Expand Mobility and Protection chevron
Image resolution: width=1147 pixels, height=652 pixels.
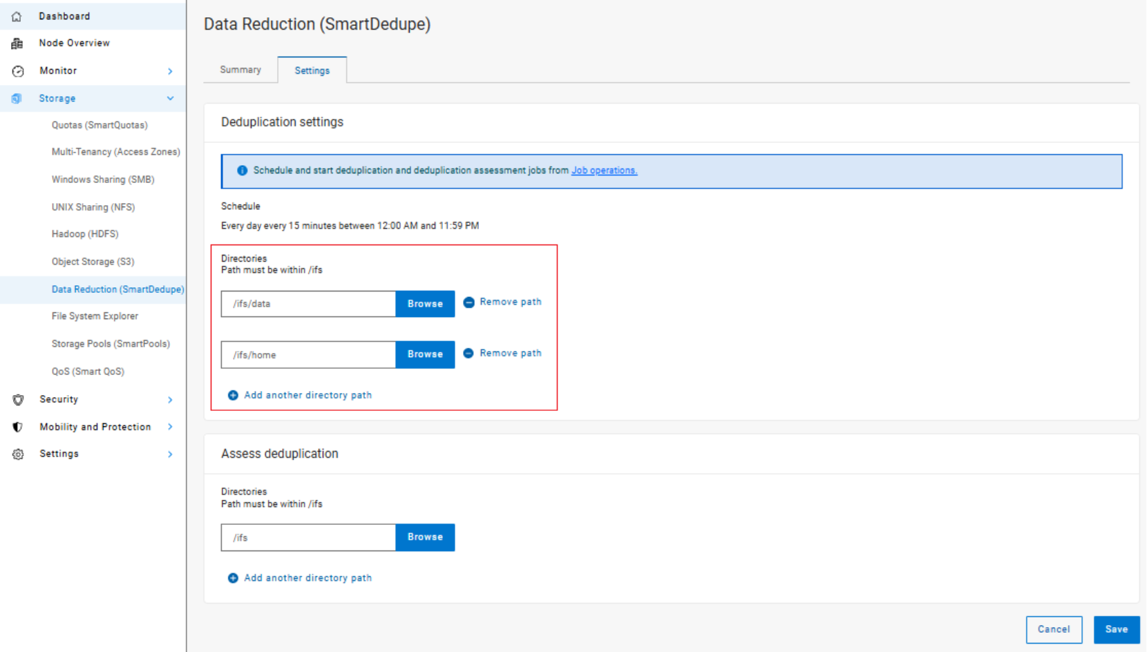click(x=170, y=427)
